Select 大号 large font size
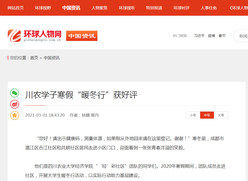The image size is (248, 181). pos(221,115)
